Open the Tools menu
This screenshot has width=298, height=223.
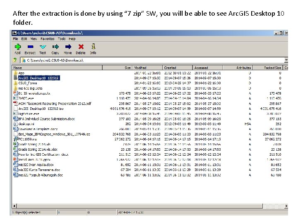pyautogui.click(x=62, y=39)
